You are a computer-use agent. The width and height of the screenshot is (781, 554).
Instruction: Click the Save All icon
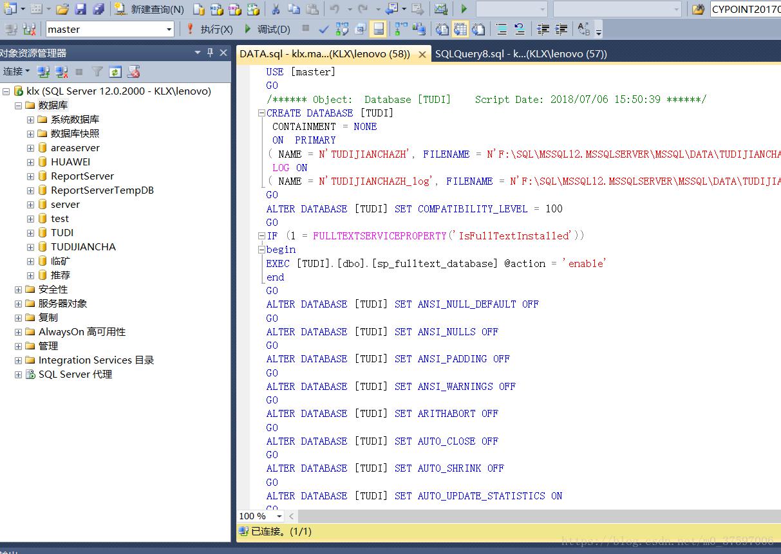coord(99,9)
